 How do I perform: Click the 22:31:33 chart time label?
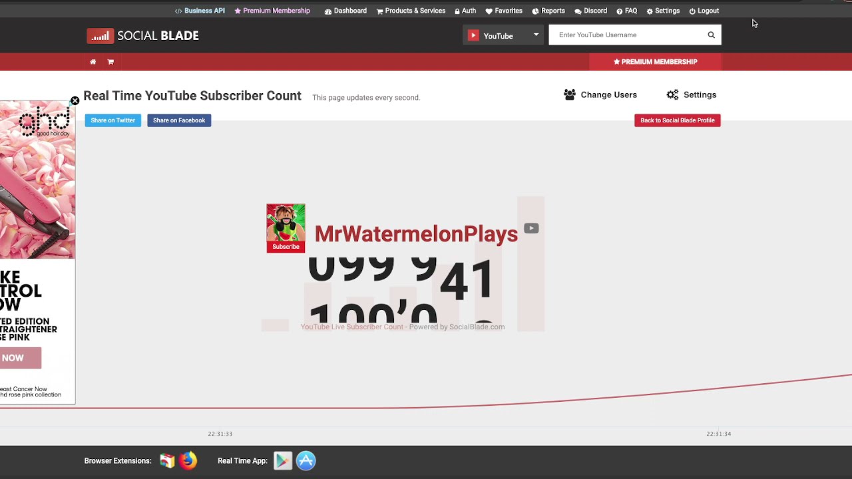[x=220, y=434]
